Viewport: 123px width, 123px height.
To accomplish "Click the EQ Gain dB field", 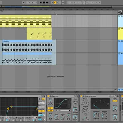I will coord(42,119).
